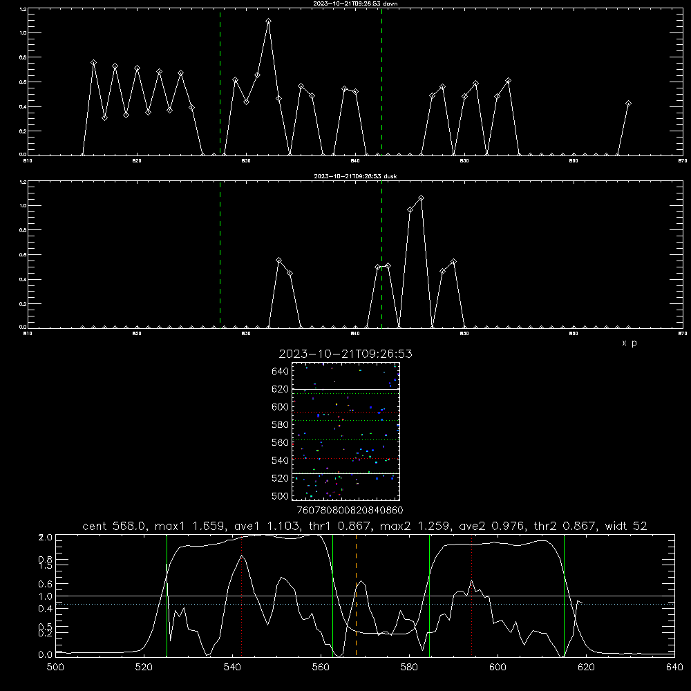Click the '1.0' y-axis label of the bottom plot
The width and height of the screenshot is (691, 691).
[x=46, y=596]
